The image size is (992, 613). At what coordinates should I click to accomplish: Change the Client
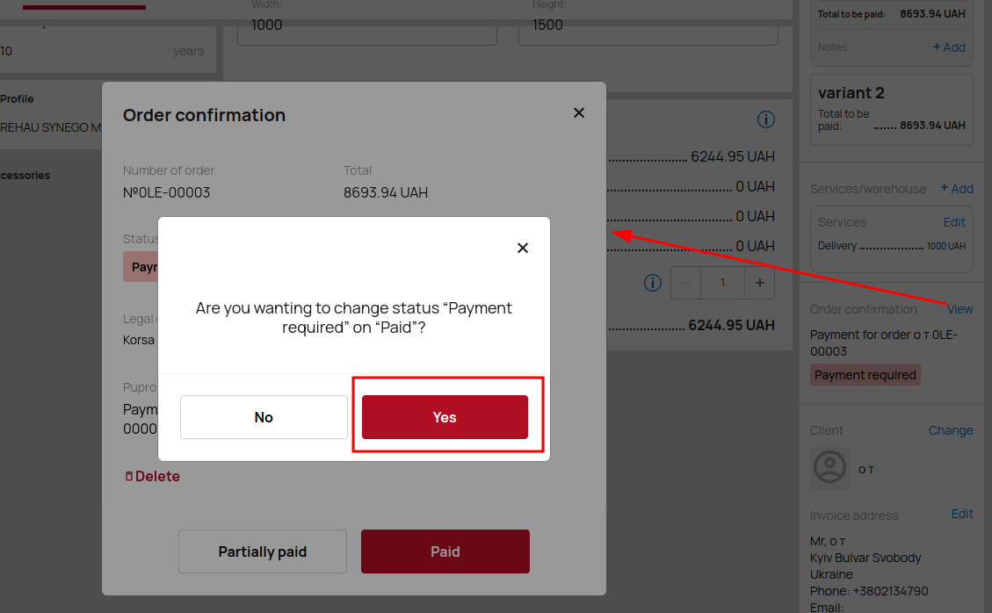[x=950, y=431]
